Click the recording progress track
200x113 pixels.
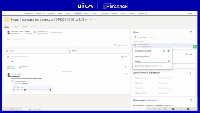(x=36, y=90)
